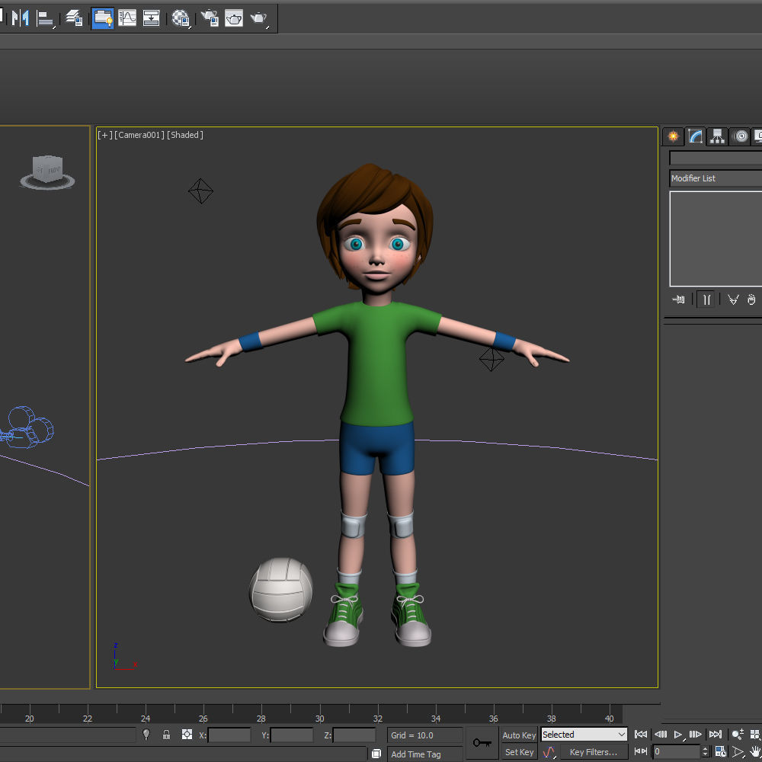Click the X coordinate field
The image size is (762, 762).
pos(229,735)
